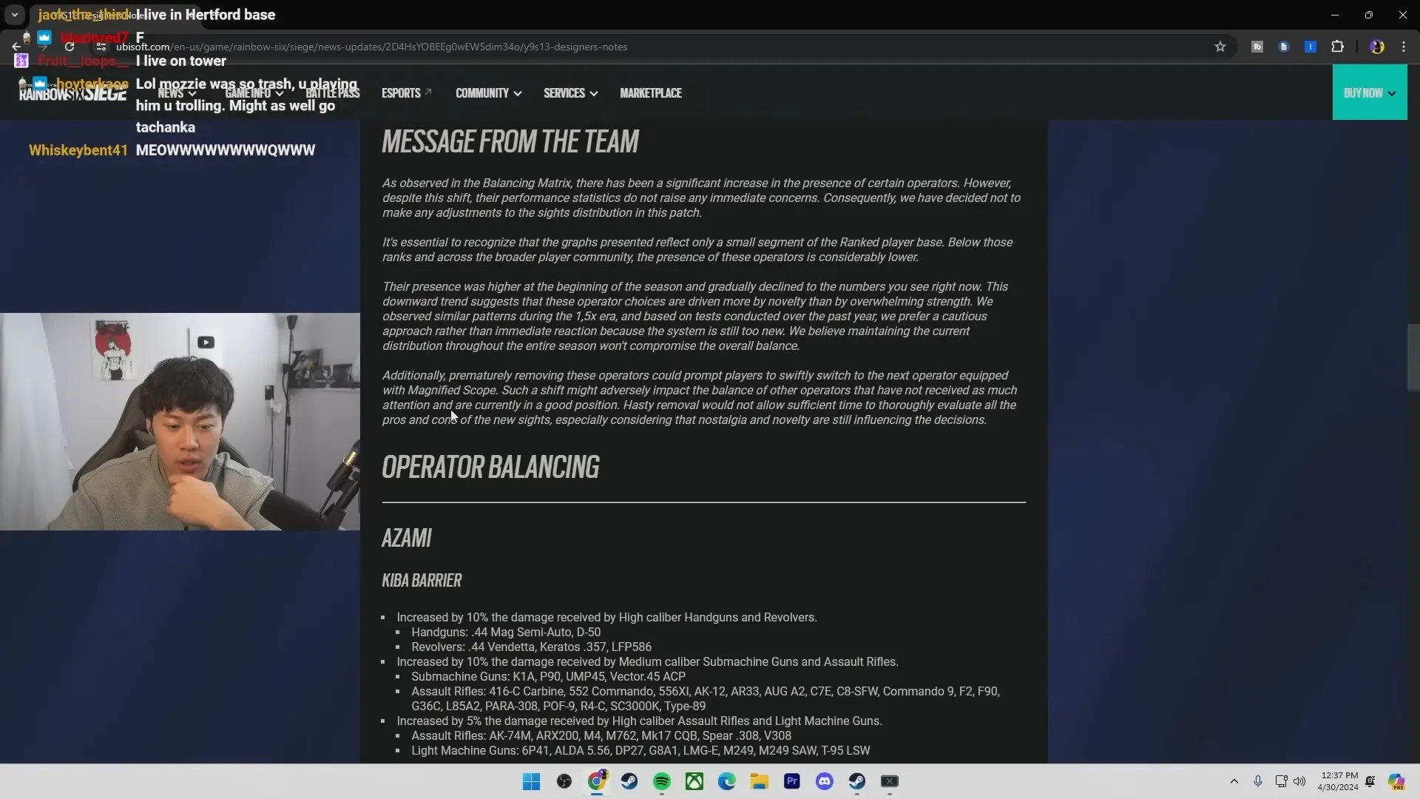
Task: Click the line "Revolvers: .44 Vendetta, Keratos .357, LFP586"
Action: pos(531,647)
